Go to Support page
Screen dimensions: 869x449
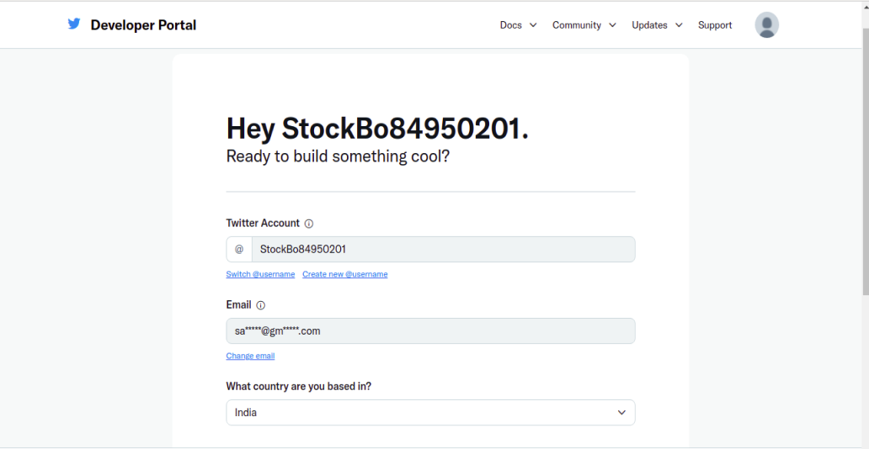[x=715, y=25]
